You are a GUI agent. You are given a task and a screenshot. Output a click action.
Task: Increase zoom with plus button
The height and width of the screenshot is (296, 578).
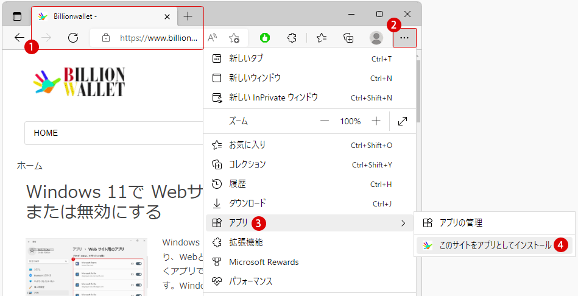pos(376,121)
